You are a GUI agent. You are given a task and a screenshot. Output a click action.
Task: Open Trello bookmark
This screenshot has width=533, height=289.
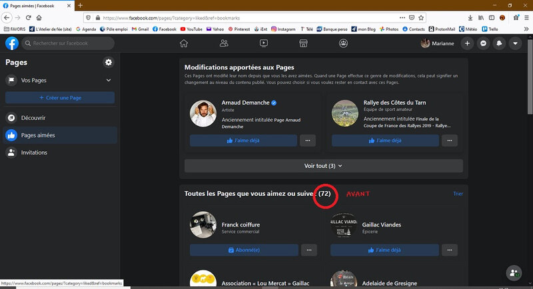coord(490,29)
